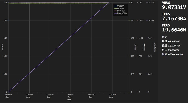The width and height of the screenshot is (188, 103).
Task: Select the PBUS(W) legend entry
Action: (120, 11)
